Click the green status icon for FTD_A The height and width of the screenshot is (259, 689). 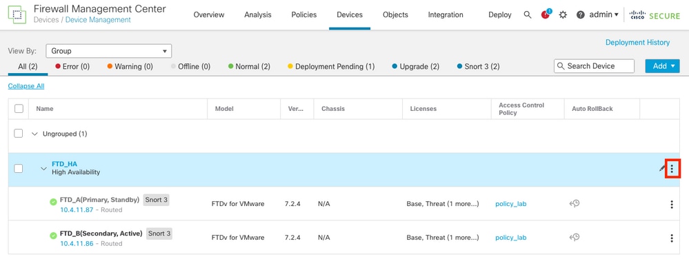(x=53, y=202)
